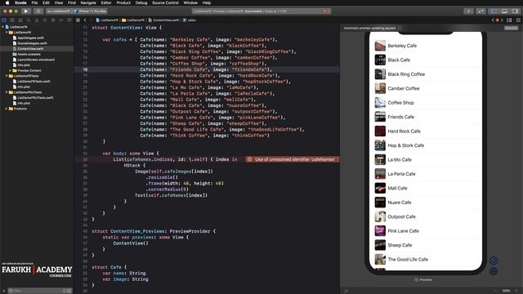
Task: Add an editor pane on the right
Action: pos(518,20)
